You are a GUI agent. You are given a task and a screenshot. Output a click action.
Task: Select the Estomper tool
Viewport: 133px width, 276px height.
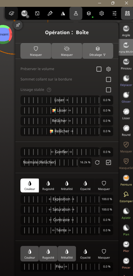coord(126,197)
